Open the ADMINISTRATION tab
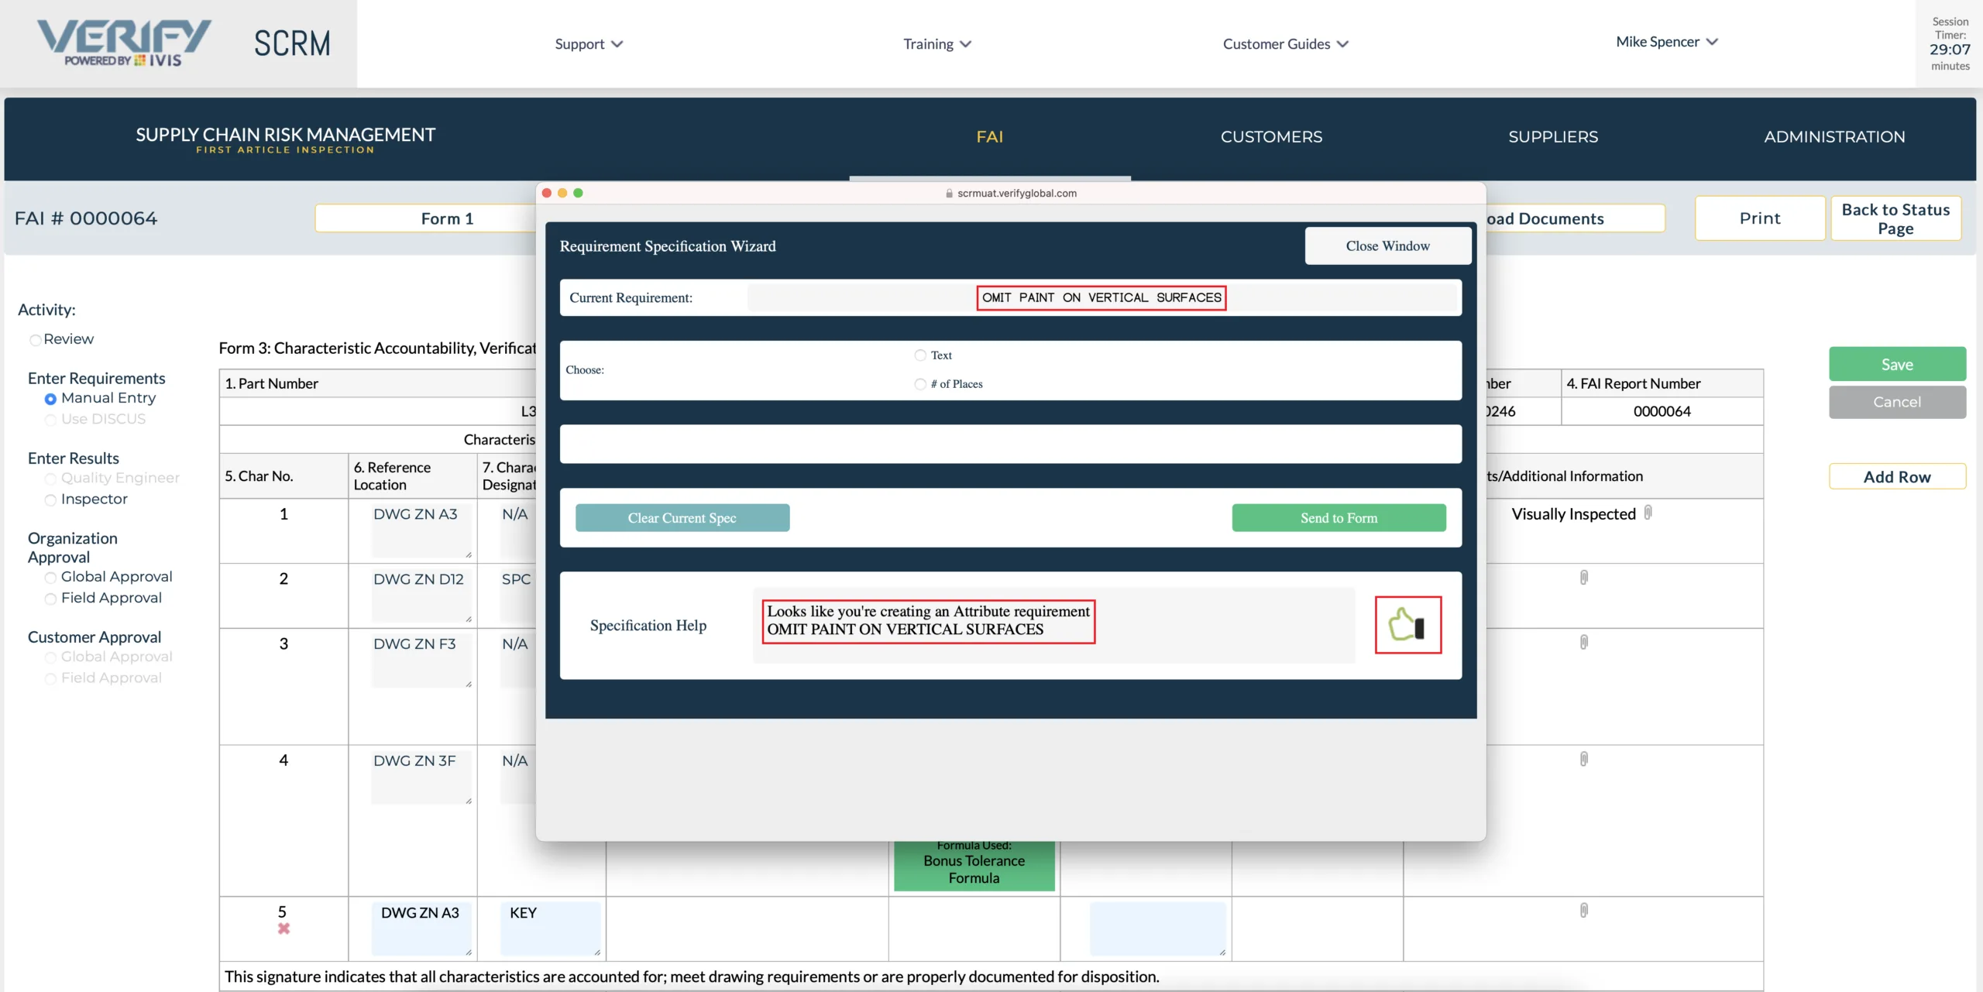Image resolution: width=1983 pixels, height=992 pixels. (1834, 137)
